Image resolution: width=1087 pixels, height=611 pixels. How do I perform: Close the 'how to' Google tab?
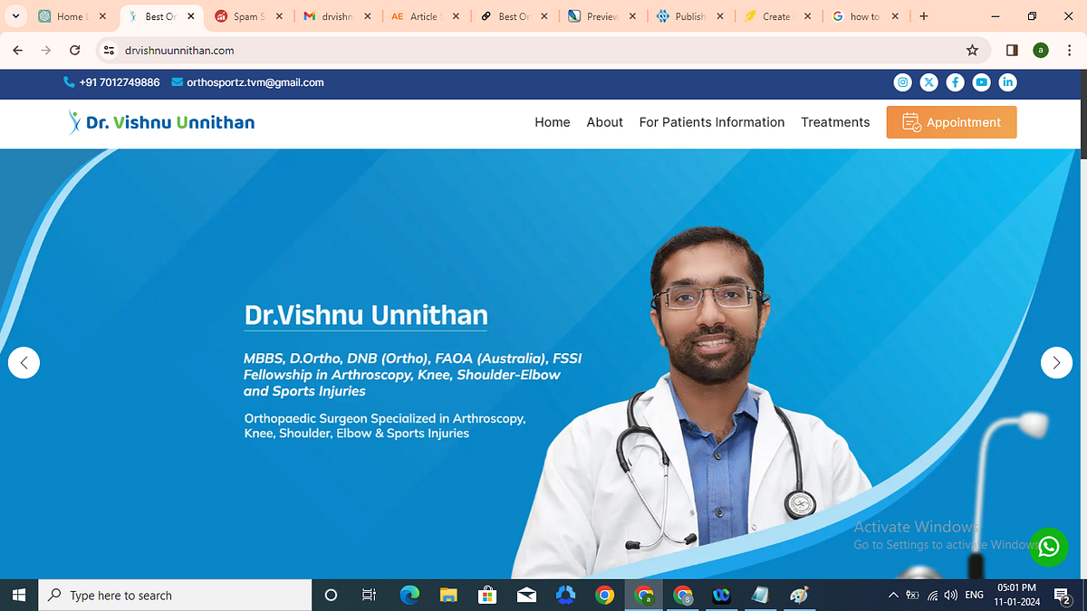tap(895, 16)
